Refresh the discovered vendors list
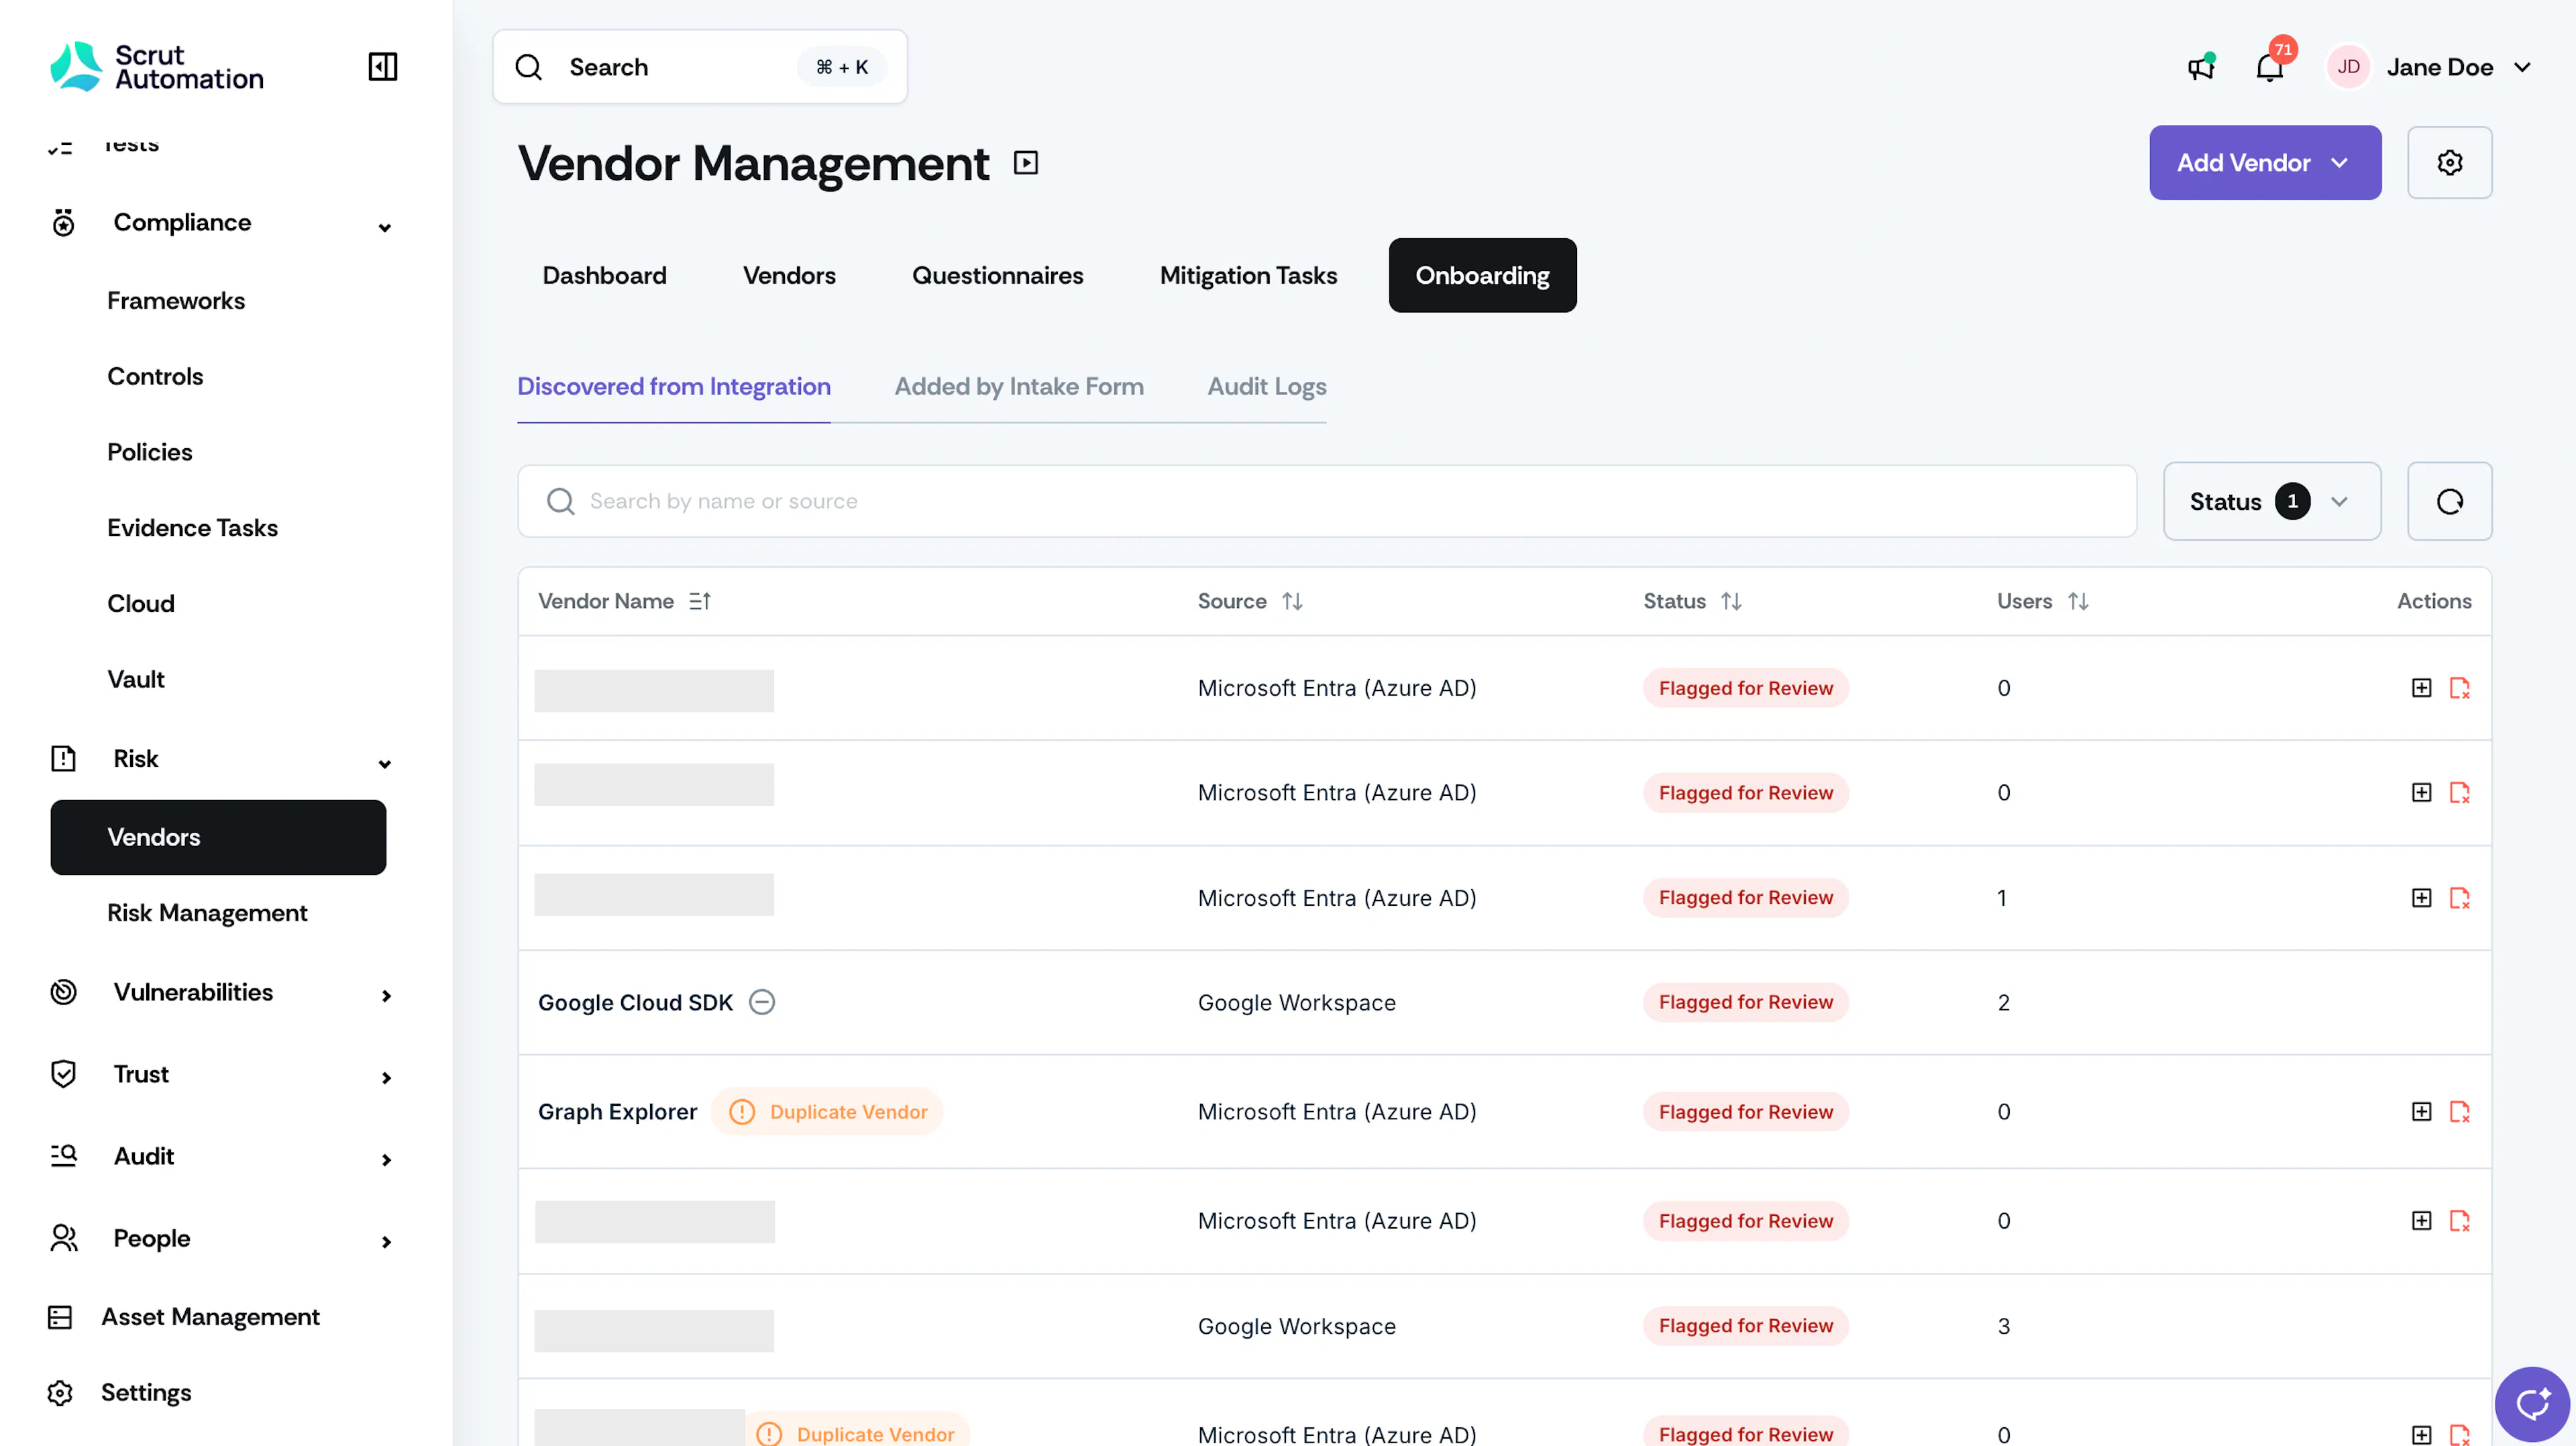Viewport: 2576px width, 1446px height. point(2449,501)
